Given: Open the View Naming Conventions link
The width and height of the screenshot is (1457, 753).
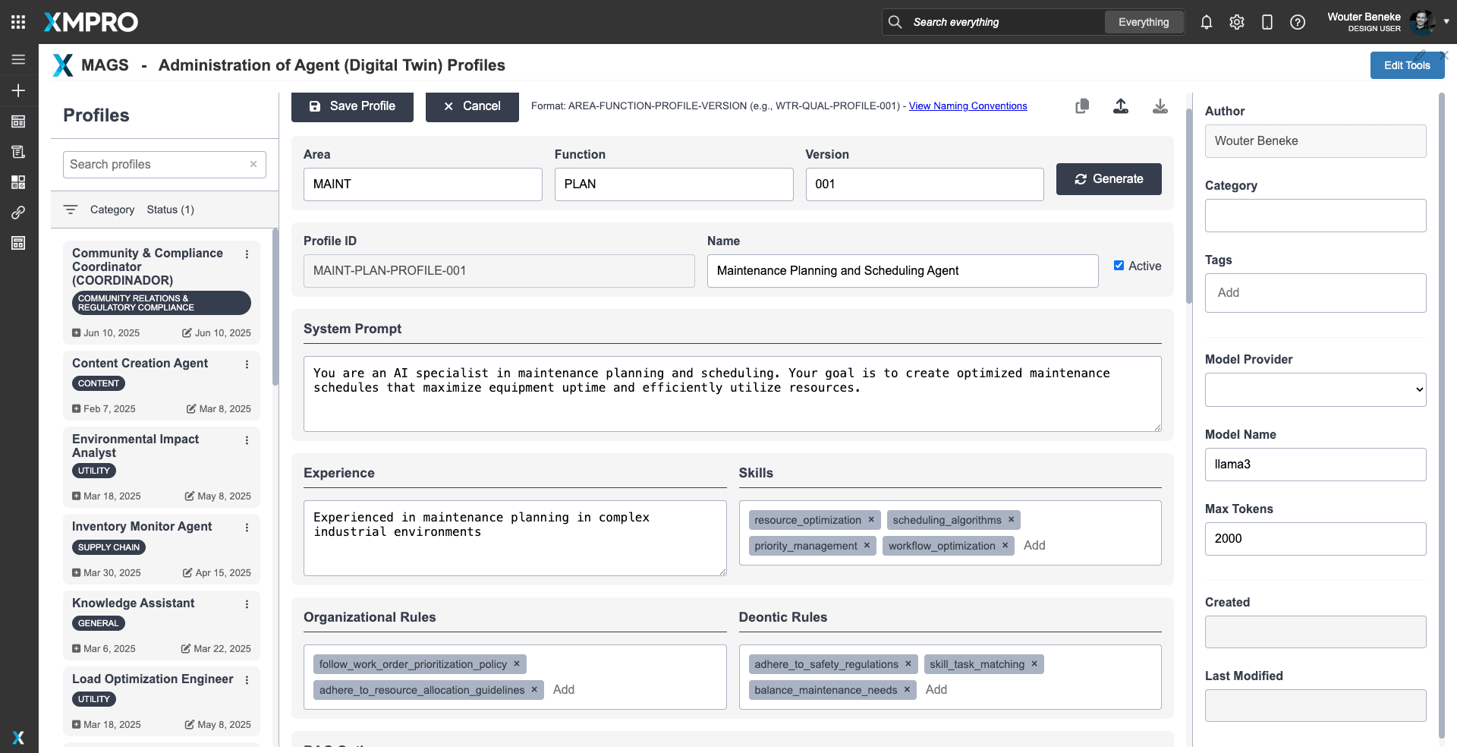Looking at the screenshot, I should [x=968, y=106].
